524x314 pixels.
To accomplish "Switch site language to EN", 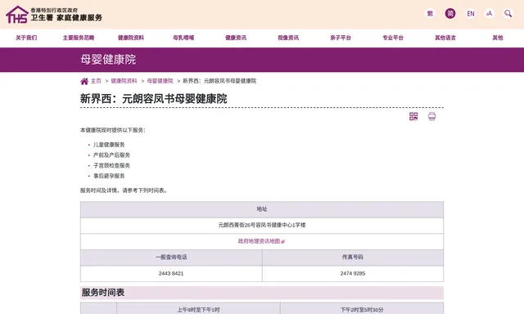I will pos(471,13).
